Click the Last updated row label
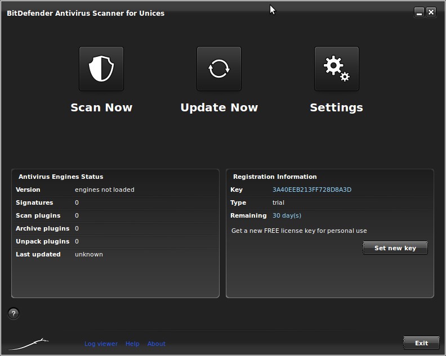The width and height of the screenshot is (446, 356). point(38,254)
